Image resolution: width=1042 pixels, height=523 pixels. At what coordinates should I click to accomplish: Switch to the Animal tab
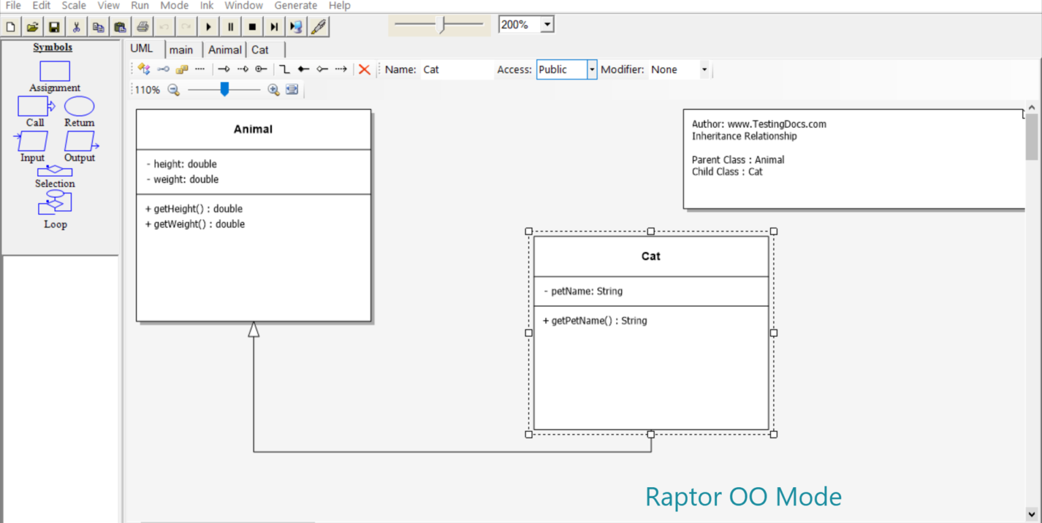(x=225, y=49)
